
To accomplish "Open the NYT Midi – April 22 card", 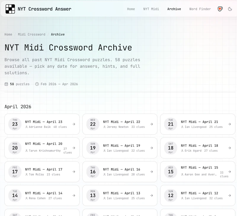I will [120, 124].
